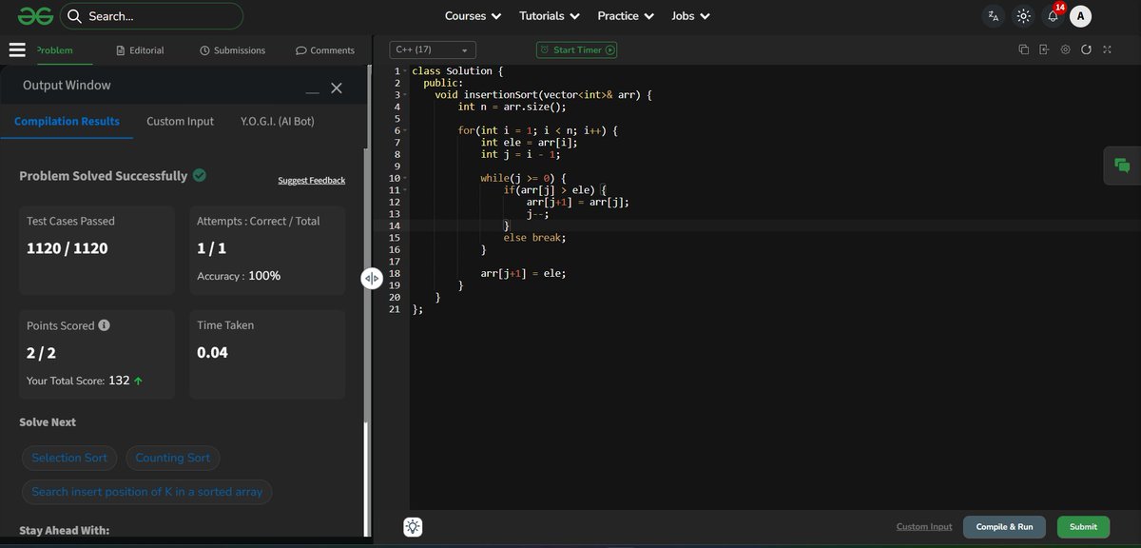Open the hamburger sidebar menu
The width and height of the screenshot is (1141, 548).
coord(17,49)
